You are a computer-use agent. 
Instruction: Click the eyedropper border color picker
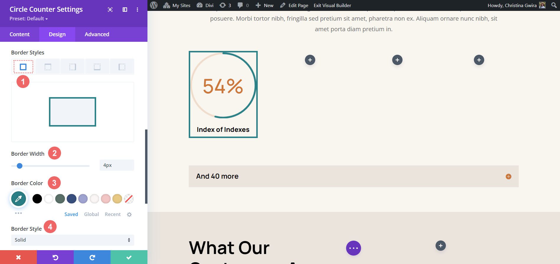[19, 199]
